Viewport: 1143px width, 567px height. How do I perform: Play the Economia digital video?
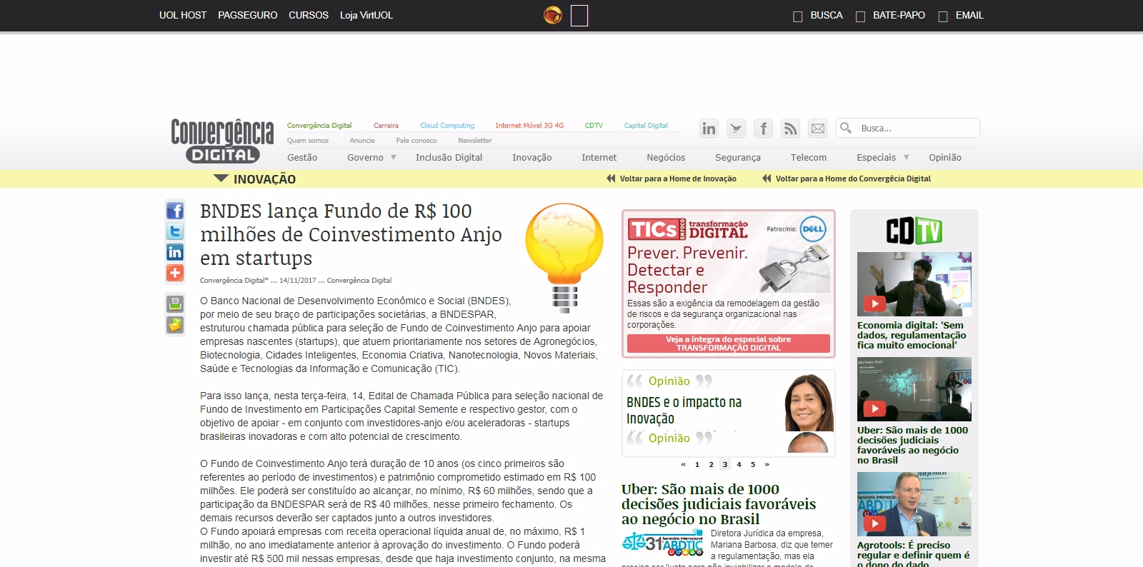click(x=874, y=303)
